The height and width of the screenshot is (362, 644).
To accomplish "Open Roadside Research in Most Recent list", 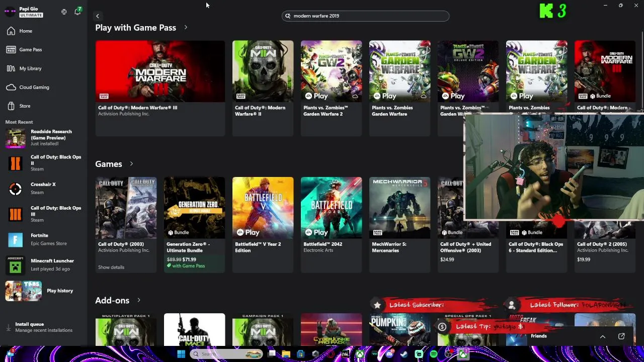I will click(x=44, y=137).
